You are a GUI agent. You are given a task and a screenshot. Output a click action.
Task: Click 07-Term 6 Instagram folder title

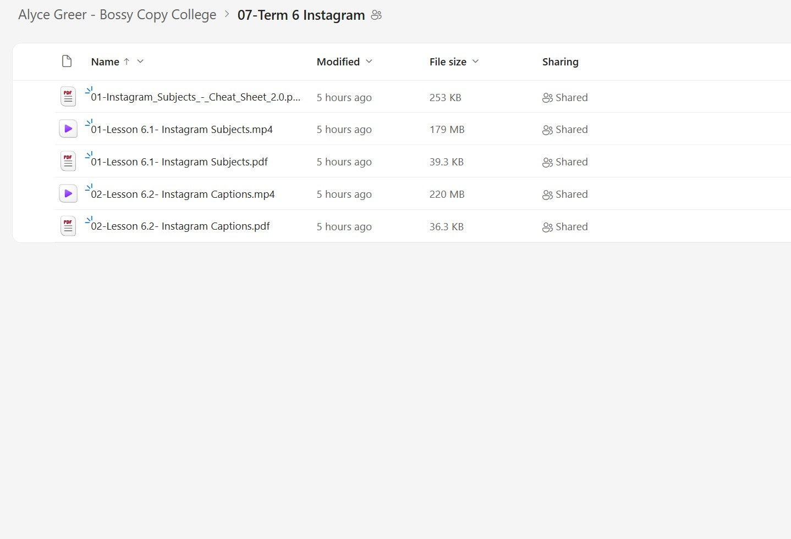click(301, 15)
